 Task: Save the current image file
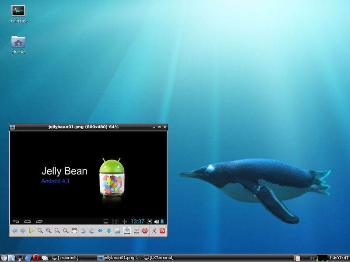coord(127,231)
